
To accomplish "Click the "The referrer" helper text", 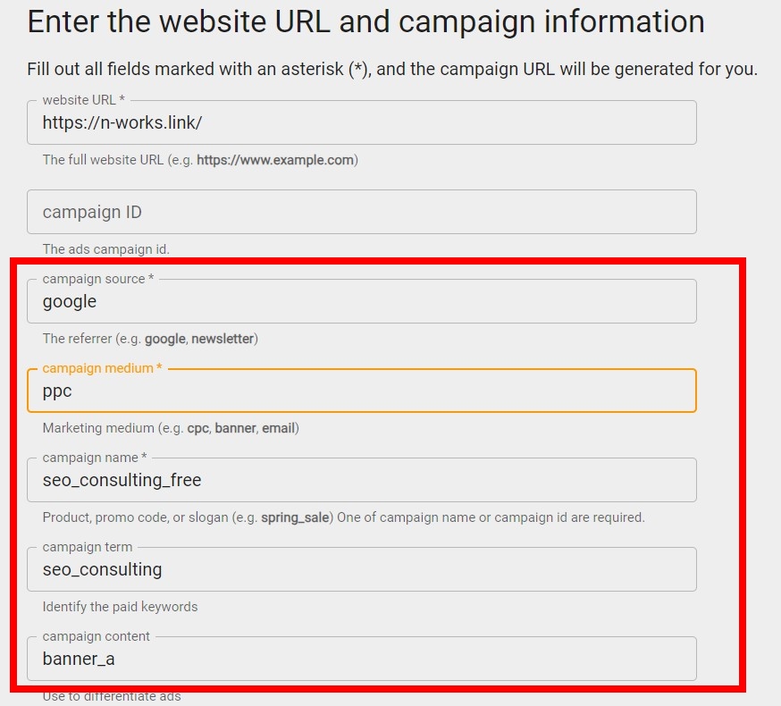I will [150, 339].
